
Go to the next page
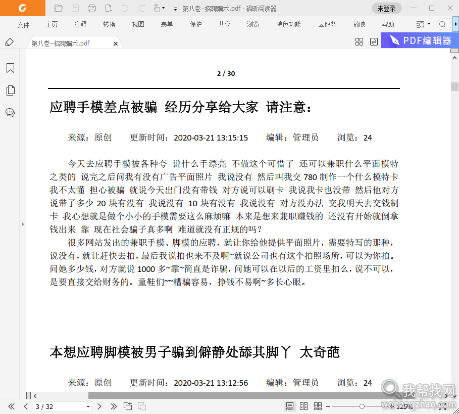99,406
